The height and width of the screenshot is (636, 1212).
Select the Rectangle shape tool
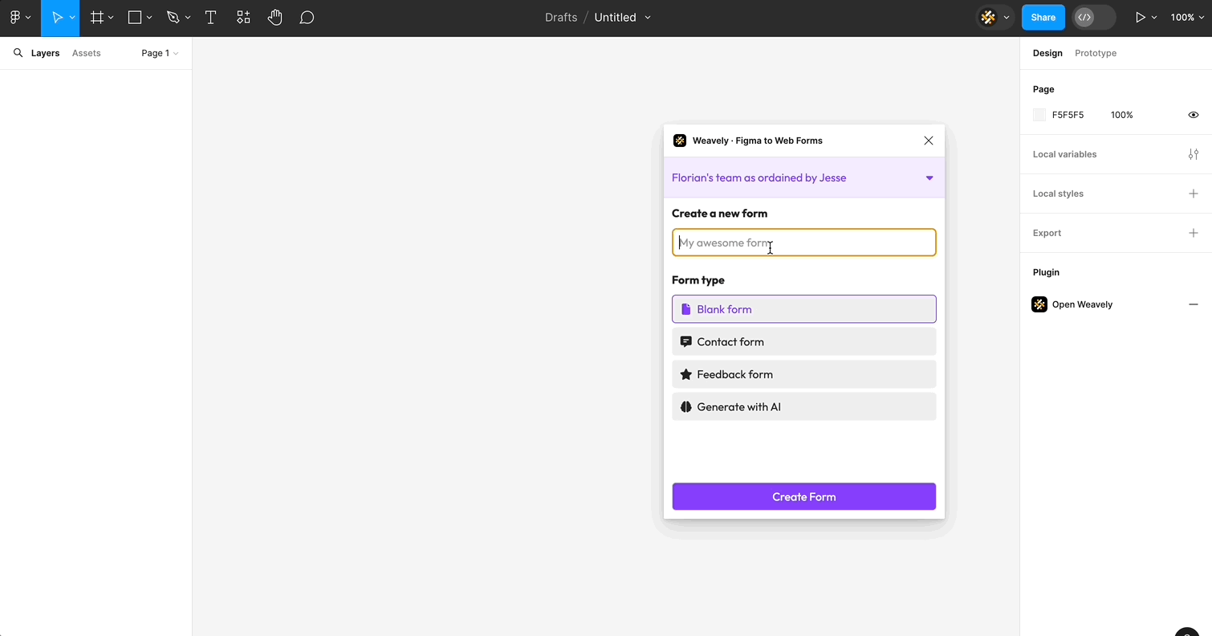133,17
